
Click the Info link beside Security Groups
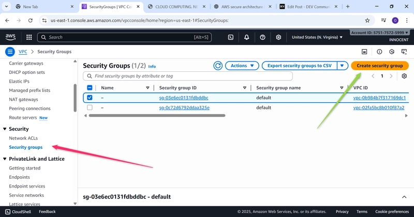click(x=152, y=67)
